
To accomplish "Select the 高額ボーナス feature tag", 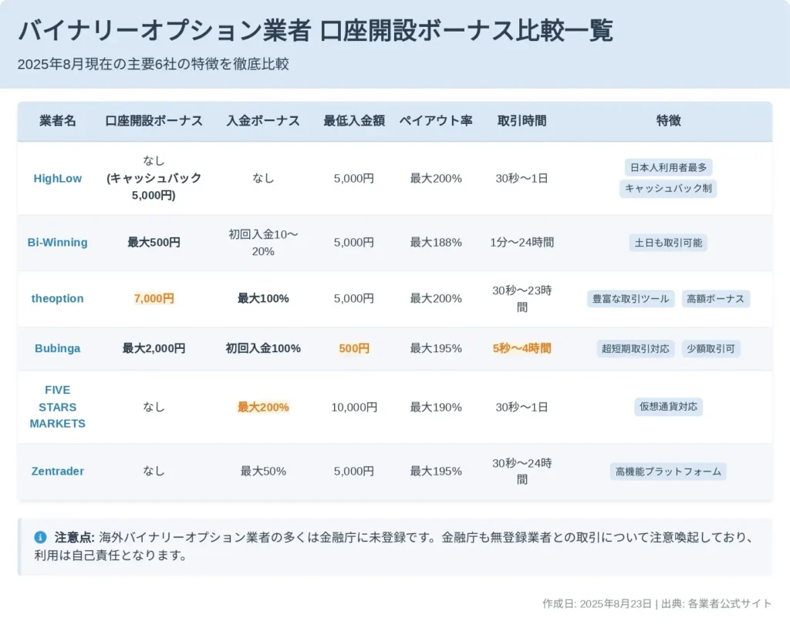I will tap(715, 298).
